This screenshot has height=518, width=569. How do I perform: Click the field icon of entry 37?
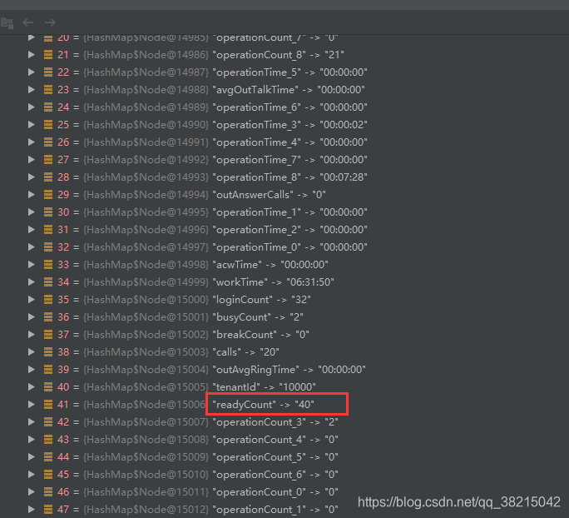click(48, 334)
